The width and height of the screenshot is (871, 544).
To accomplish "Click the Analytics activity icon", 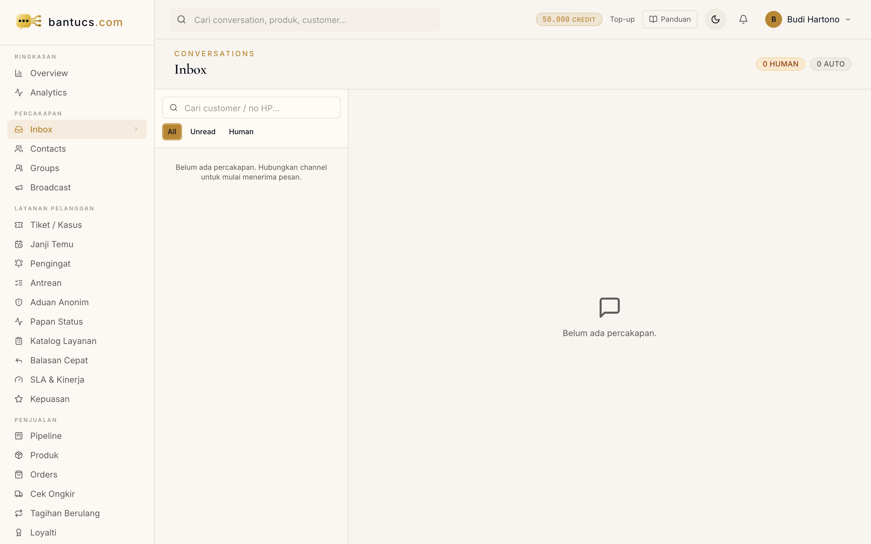I will (x=19, y=92).
